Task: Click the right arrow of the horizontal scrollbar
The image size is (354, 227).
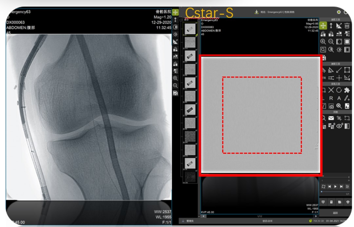Action: pos(316,216)
